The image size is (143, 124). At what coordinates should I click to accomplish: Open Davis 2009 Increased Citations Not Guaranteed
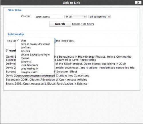tap(47, 76)
